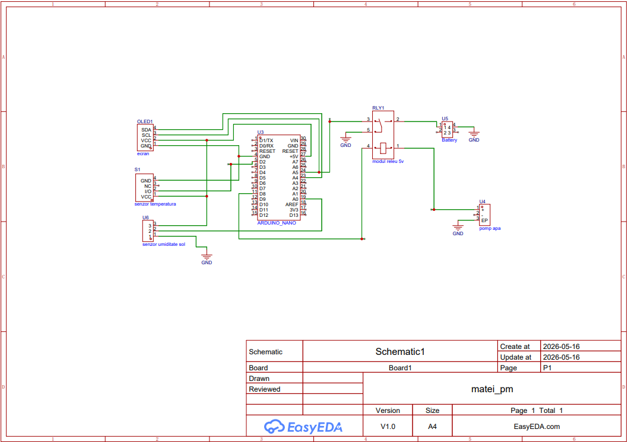The image size is (628, 442).
Task: Click the 'Size' header cell
Action: (x=432, y=410)
